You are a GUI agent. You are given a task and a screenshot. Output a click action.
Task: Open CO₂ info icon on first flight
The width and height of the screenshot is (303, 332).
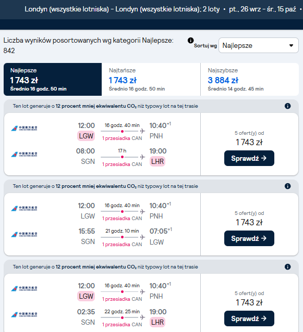(x=287, y=106)
